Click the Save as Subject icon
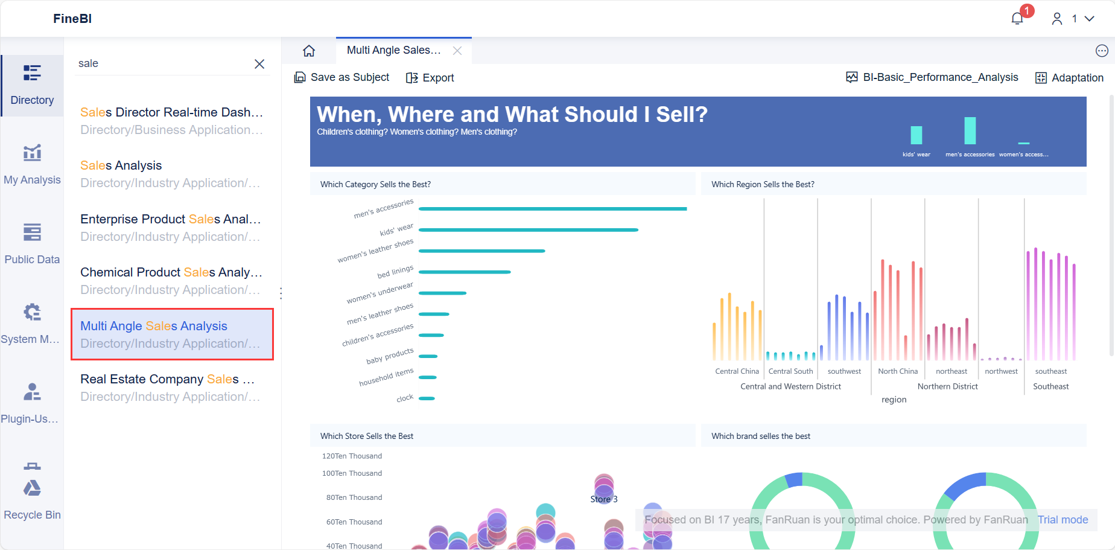The height and width of the screenshot is (550, 1115). click(300, 77)
